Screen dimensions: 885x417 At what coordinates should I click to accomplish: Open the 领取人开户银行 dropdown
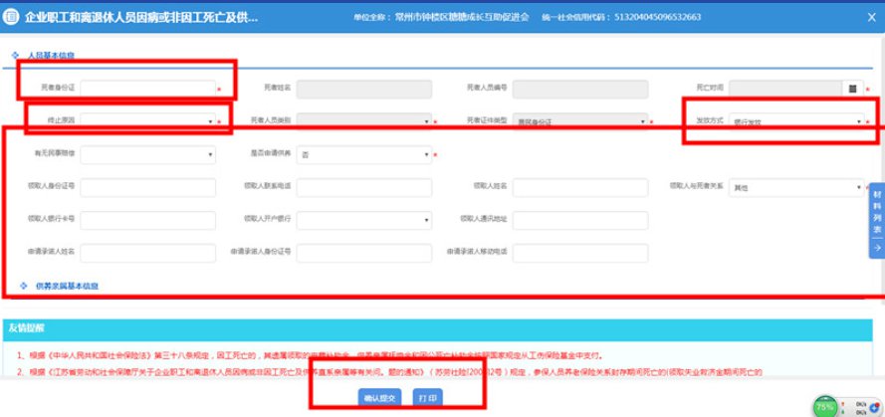coord(364,220)
